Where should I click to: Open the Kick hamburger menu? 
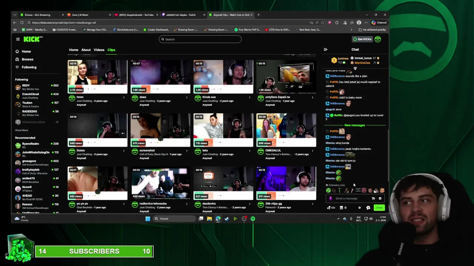18,39
